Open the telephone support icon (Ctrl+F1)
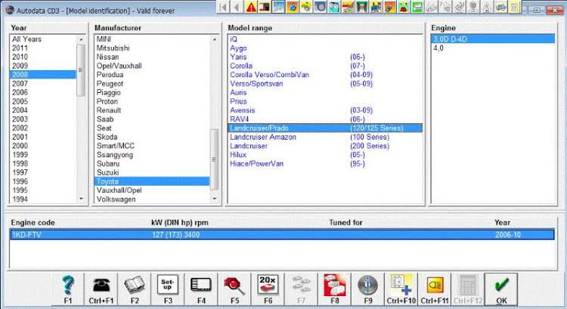Screen dimensions: 567x309 tap(101, 286)
